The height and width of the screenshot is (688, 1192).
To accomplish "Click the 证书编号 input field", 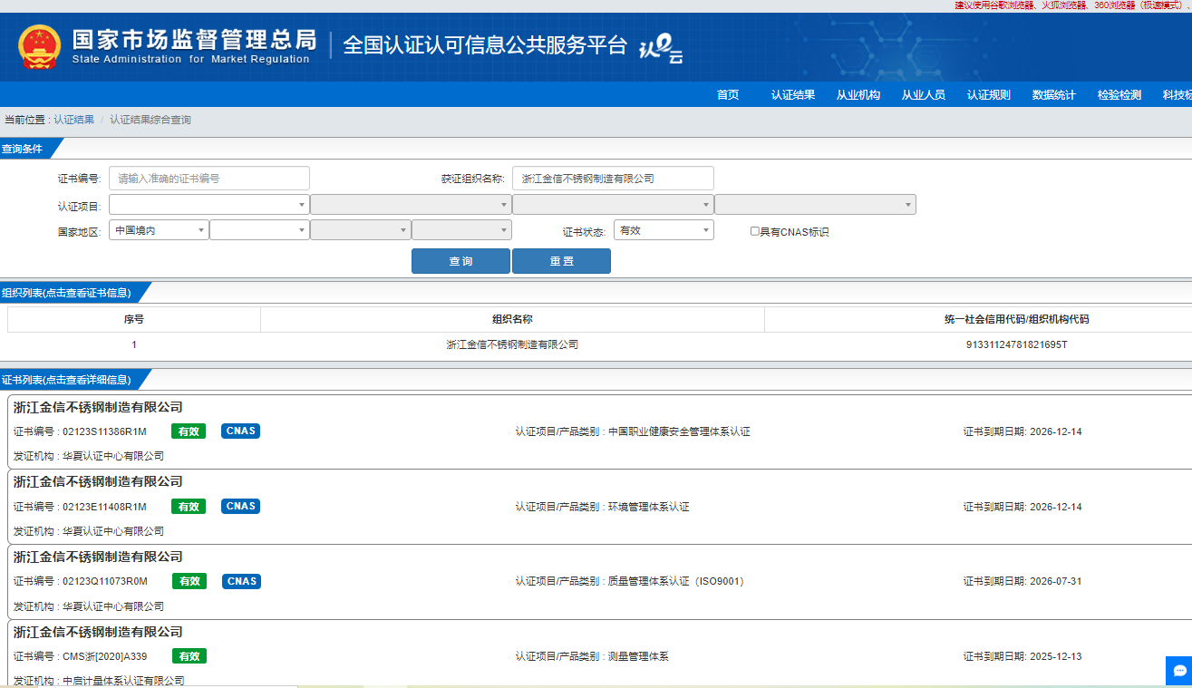I will (209, 179).
